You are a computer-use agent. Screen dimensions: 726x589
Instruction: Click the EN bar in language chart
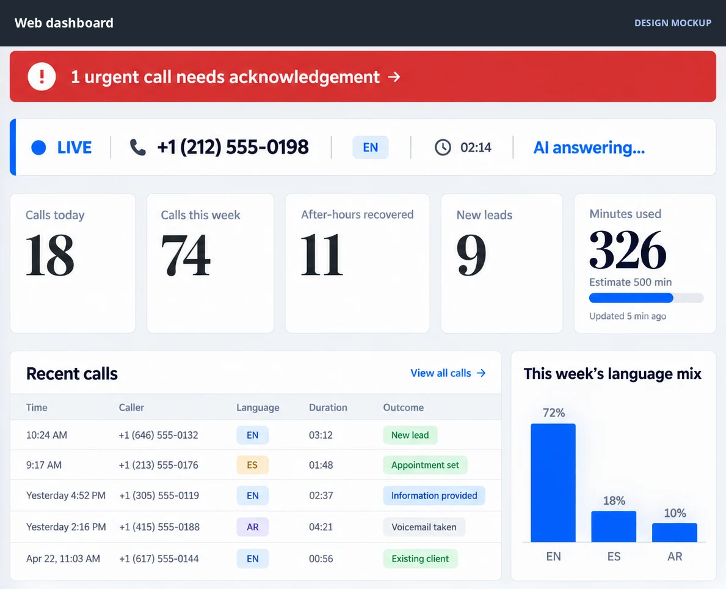tap(553, 483)
